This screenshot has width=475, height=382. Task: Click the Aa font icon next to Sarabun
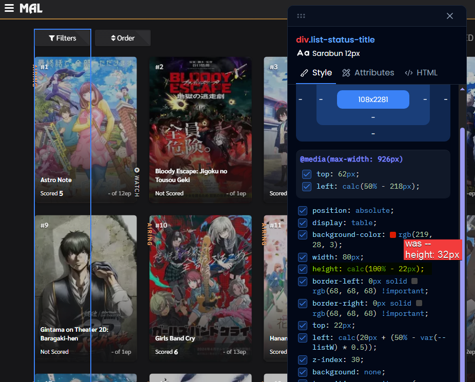[x=303, y=53]
